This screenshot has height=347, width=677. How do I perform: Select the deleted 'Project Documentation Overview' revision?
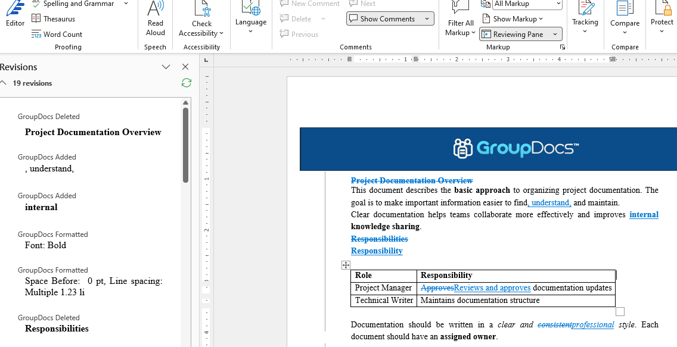pyautogui.click(x=93, y=132)
